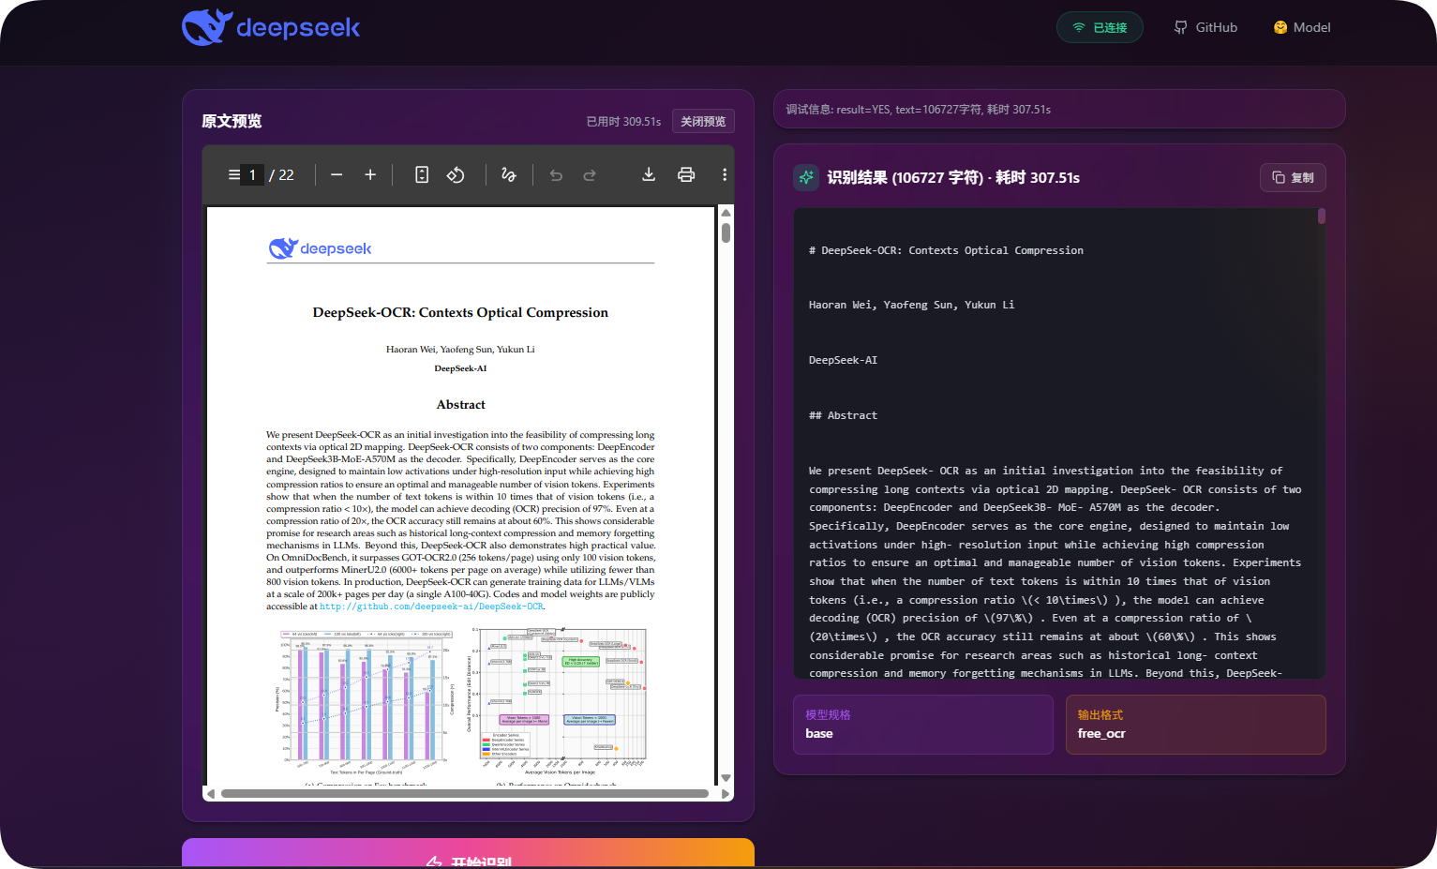Image resolution: width=1437 pixels, height=869 pixels.
Task: Select the PDF draw annotation tool
Action: (509, 174)
